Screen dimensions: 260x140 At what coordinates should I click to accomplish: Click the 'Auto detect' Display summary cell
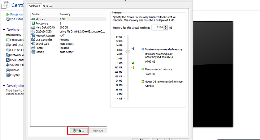click(66, 52)
